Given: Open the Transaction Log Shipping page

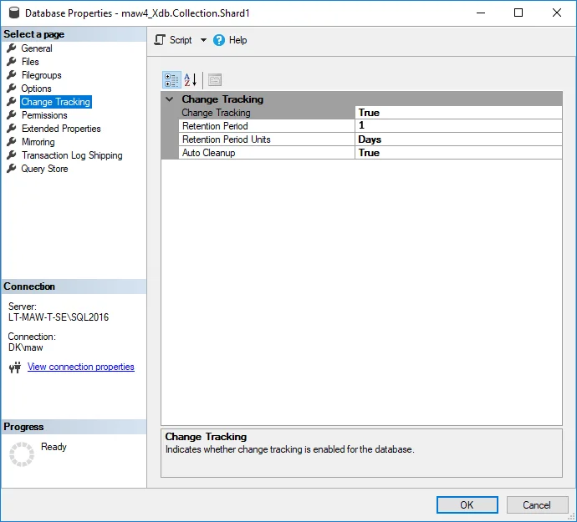Looking at the screenshot, I should click(x=72, y=155).
